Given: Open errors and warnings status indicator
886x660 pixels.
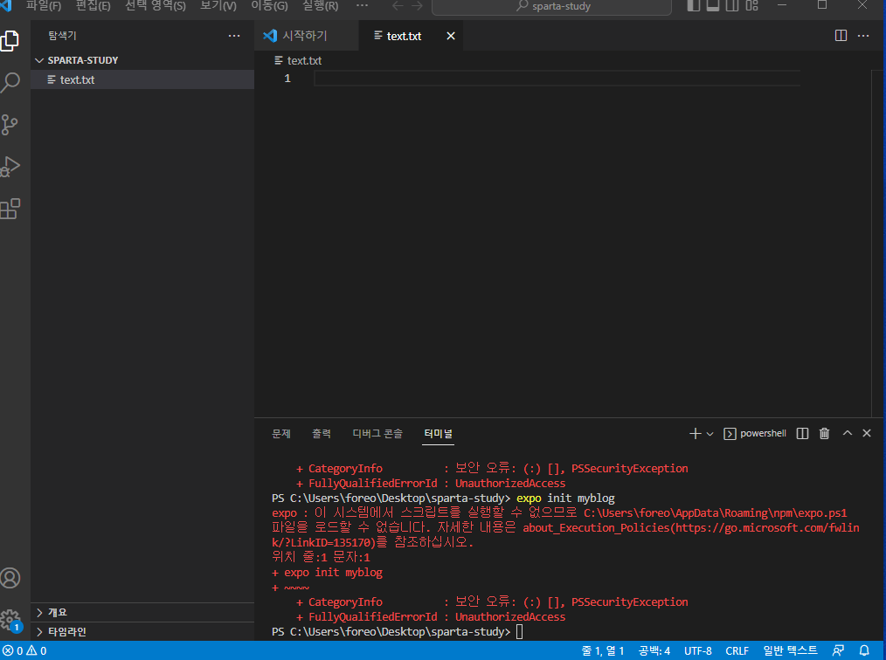Looking at the screenshot, I should pos(24,650).
